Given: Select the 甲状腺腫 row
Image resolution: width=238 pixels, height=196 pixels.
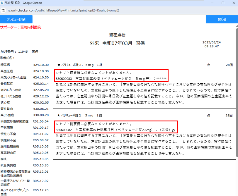Looking at the screenshot, I should pyautogui.click(x=25, y=128).
